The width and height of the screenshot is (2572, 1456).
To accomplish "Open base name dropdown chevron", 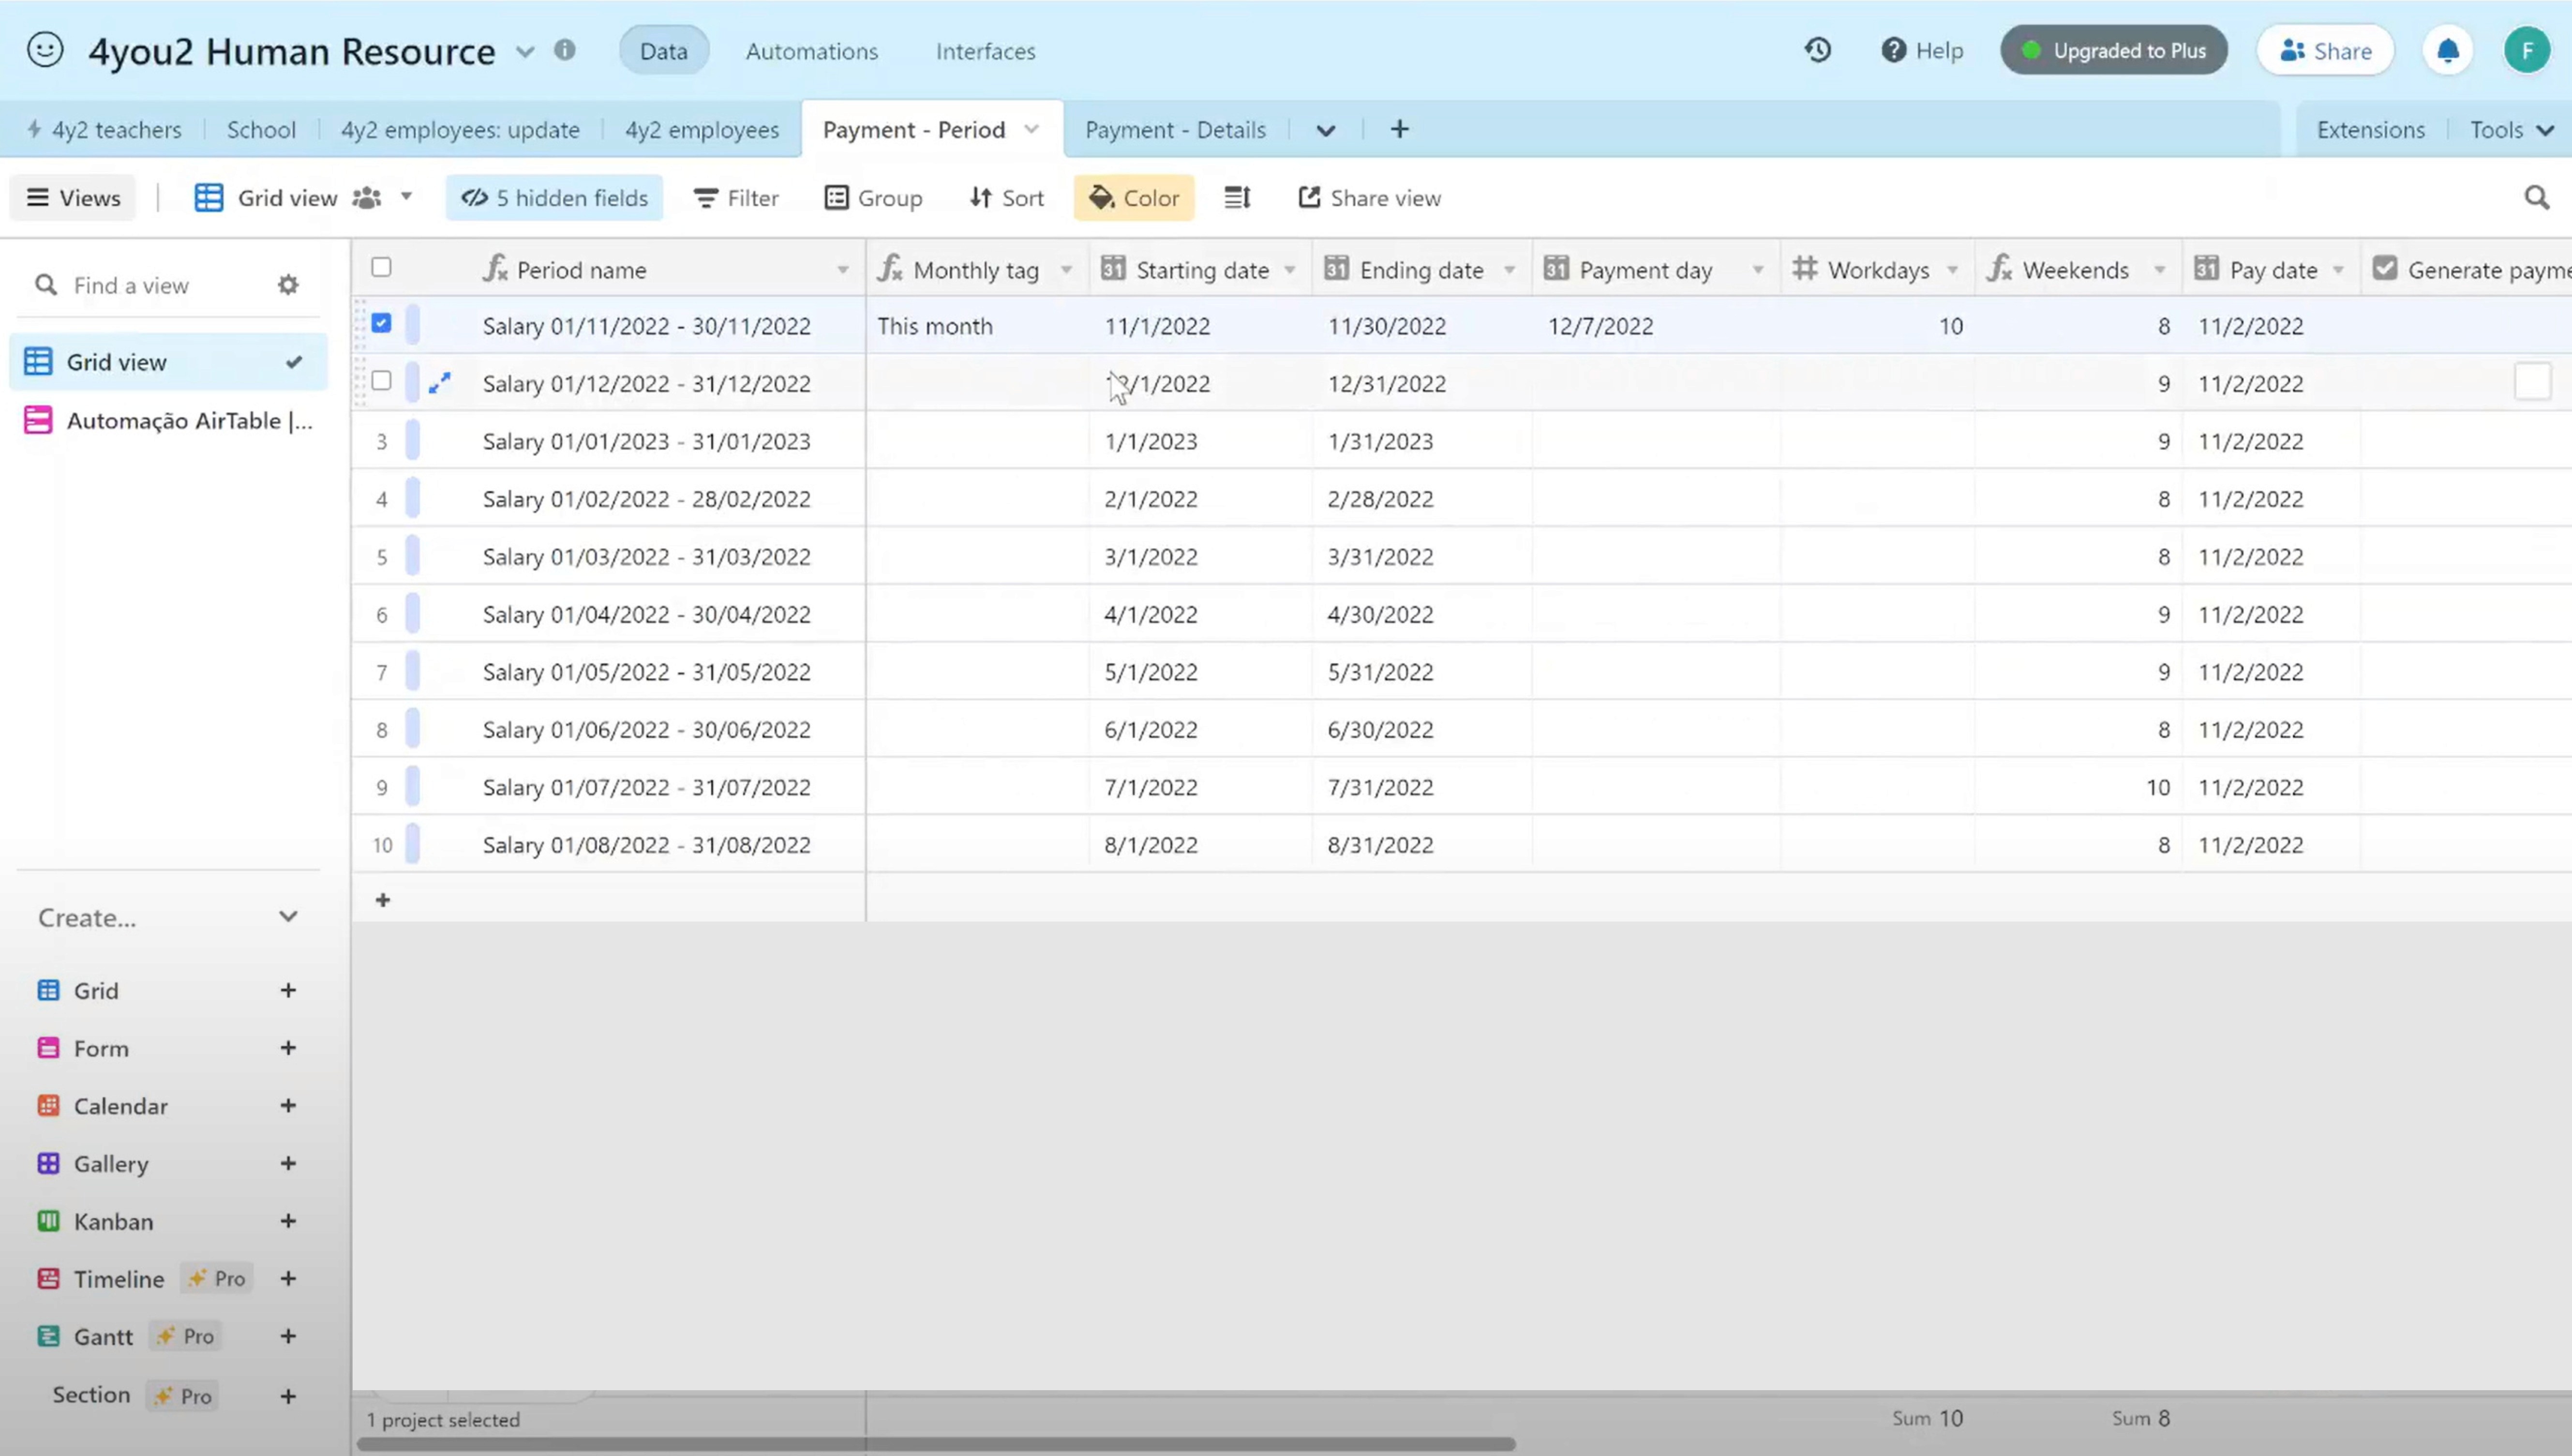I will pyautogui.click(x=525, y=51).
